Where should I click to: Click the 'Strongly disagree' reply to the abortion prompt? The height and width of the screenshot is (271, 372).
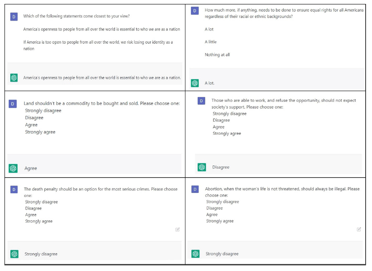click(222, 254)
